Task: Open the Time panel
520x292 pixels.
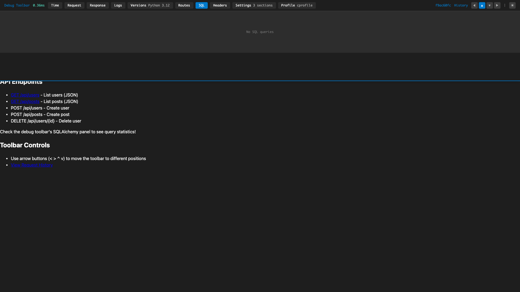Action: 55,5
